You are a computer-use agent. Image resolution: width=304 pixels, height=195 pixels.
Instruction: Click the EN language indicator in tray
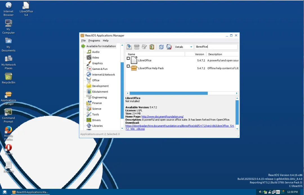(278, 192)
